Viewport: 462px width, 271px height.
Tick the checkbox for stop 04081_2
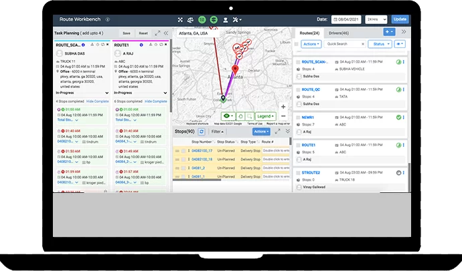pyautogui.click(x=183, y=168)
